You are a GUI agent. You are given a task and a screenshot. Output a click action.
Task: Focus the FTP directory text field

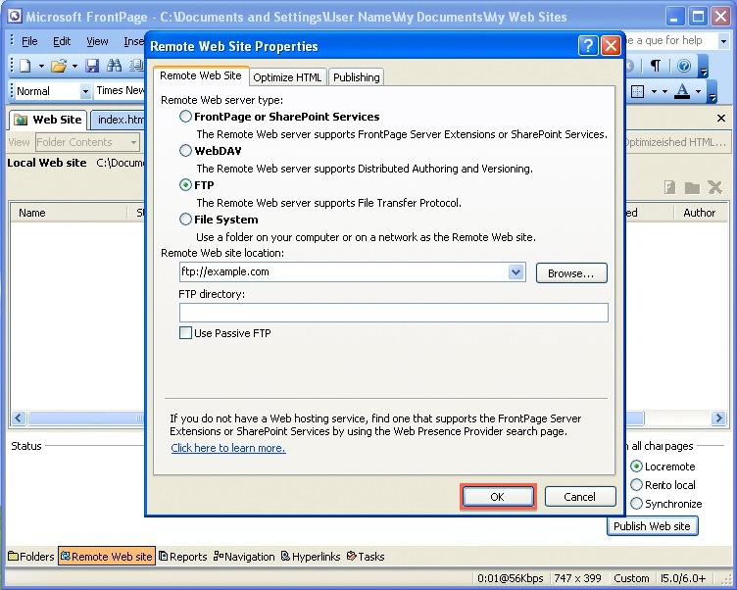pyautogui.click(x=393, y=313)
